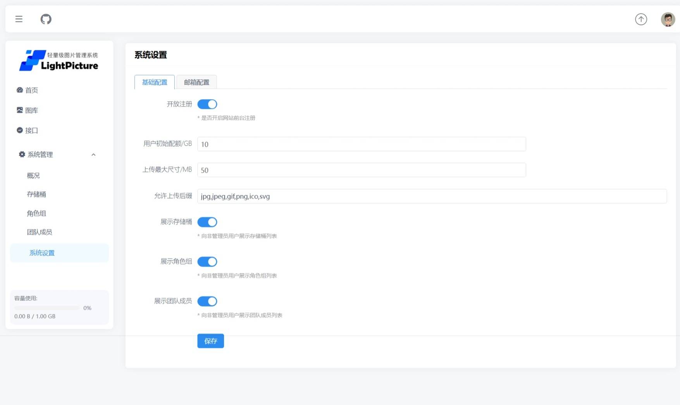Click the hint 向非管理员用户展示存储桶列表
This screenshot has height=405, width=680.
point(237,236)
